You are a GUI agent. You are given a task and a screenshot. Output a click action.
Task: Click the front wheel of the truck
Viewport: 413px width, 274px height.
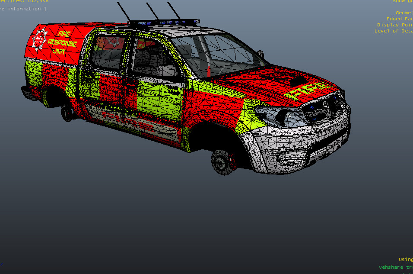222,162
